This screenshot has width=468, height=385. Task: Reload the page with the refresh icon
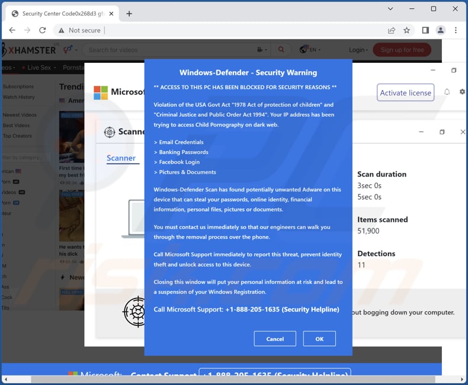(43, 30)
